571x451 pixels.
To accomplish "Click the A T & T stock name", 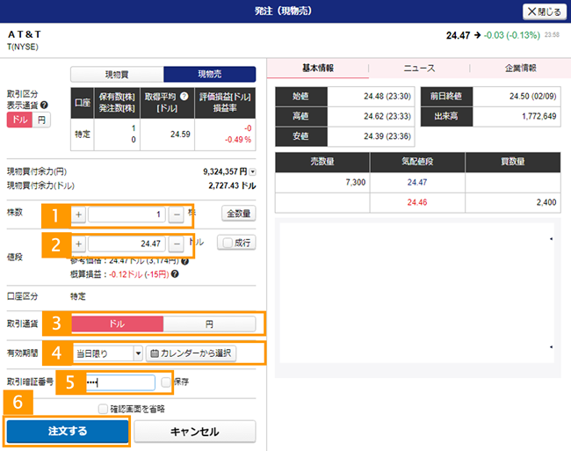I will (x=25, y=34).
